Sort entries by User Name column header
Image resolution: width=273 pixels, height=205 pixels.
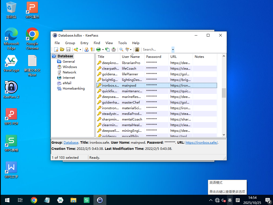coord(131,57)
